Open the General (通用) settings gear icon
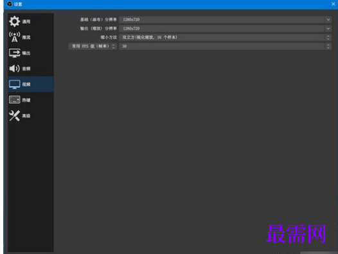Screen dimensions: 338x254 click(14, 21)
